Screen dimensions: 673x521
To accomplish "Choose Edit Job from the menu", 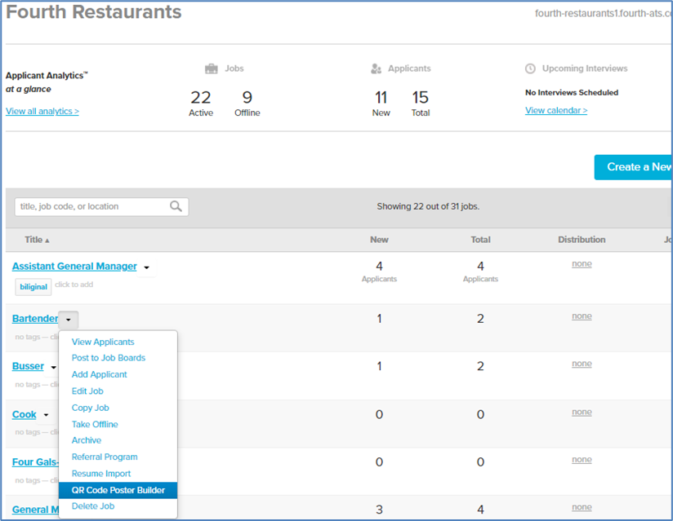I will tap(87, 391).
